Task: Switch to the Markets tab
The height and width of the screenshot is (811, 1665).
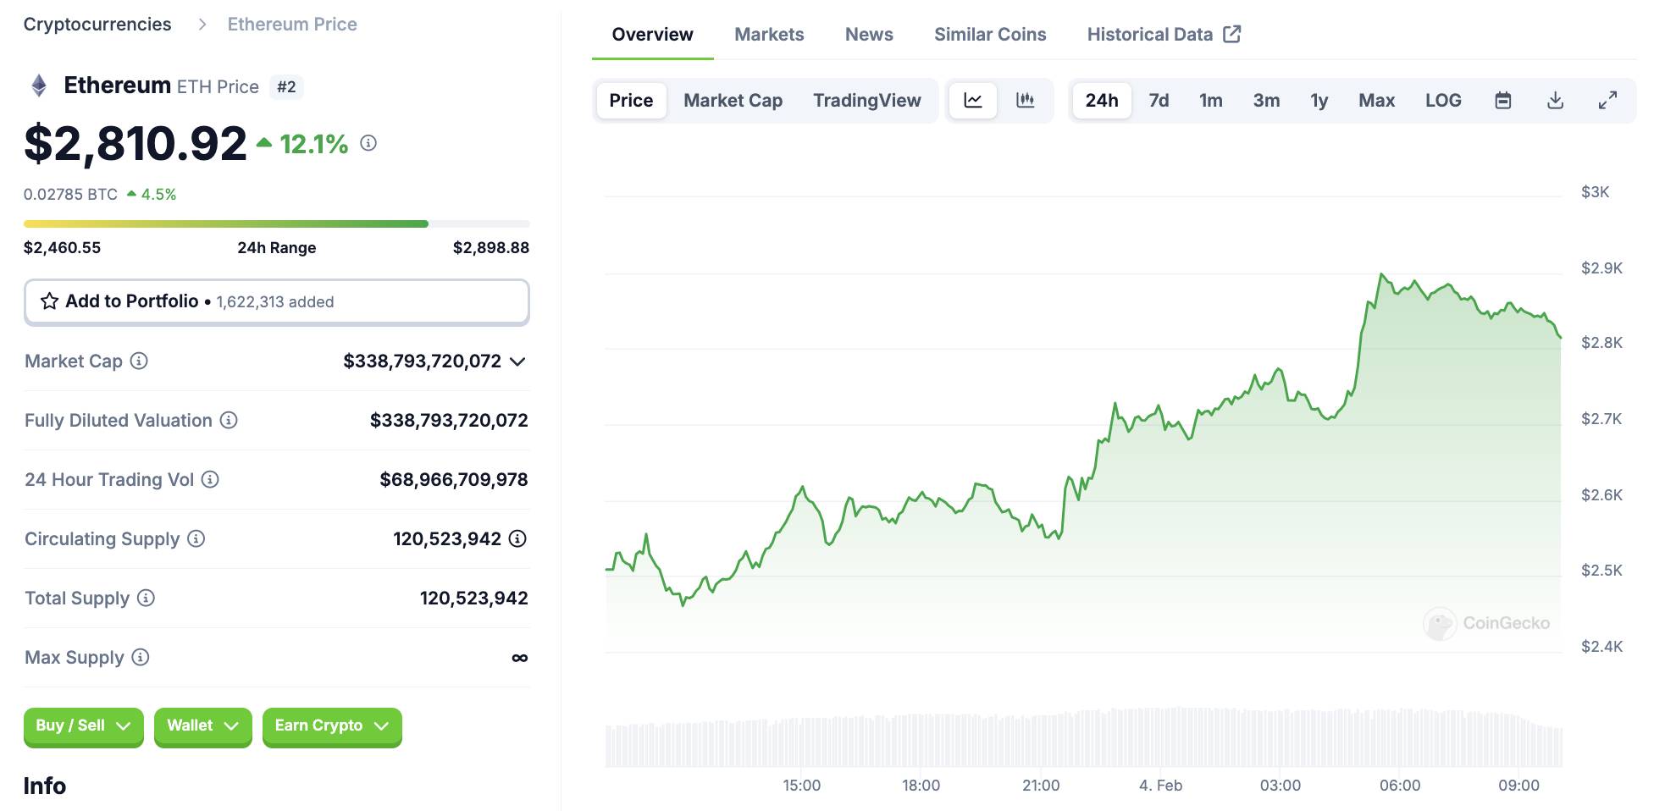Action: click(769, 35)
